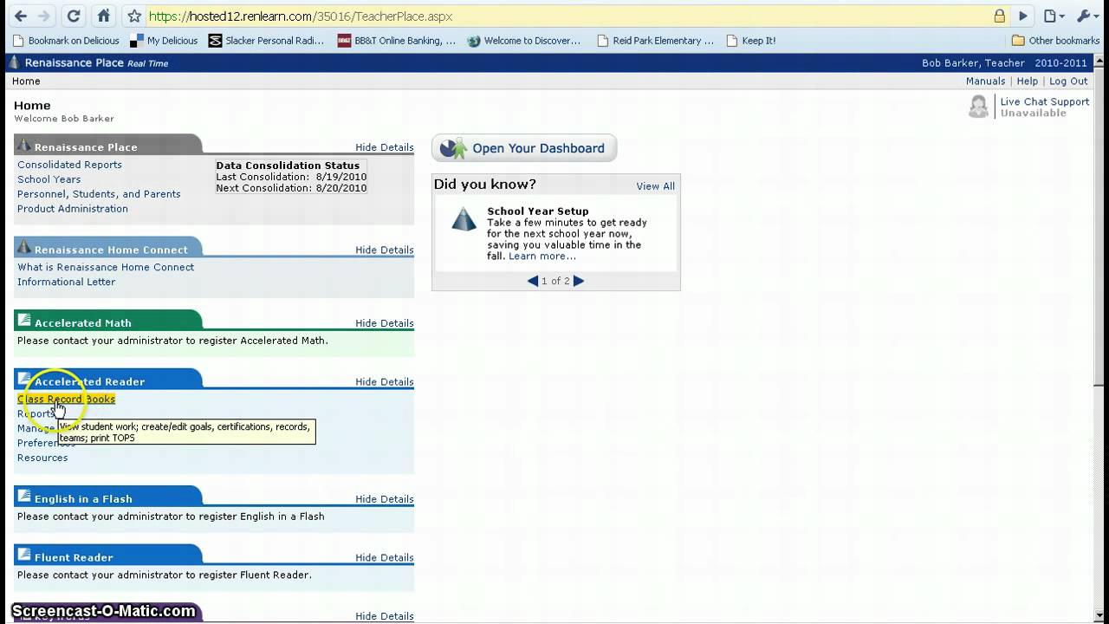Viewport: 1109px width, 624px height.
Task: Click the Fluent Reader header icon
Action: (24, 556)
